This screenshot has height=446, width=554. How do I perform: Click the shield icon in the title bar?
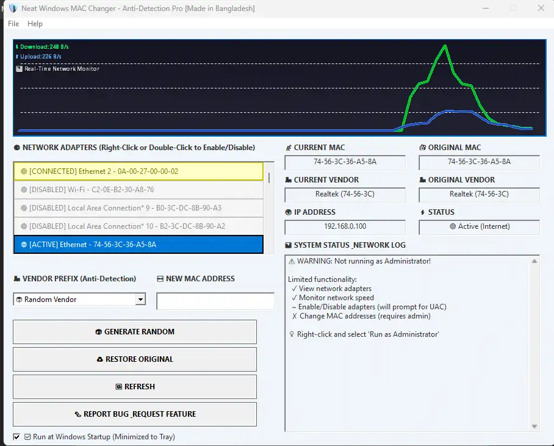[x=14, y=8]
